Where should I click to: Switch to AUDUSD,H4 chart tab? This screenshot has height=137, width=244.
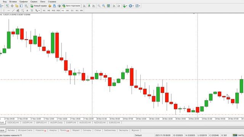pos(85,123)
